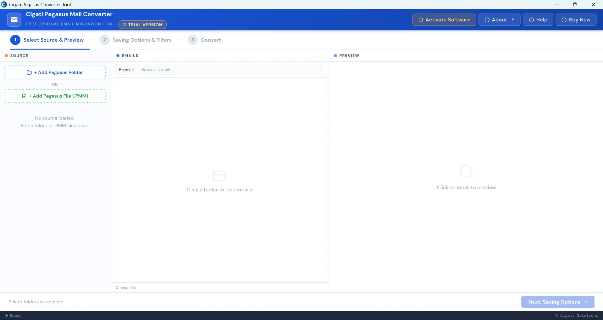Click 'Select folders to convert' footer text
Screen dimensions: 603x320
(x=36, y=302)
